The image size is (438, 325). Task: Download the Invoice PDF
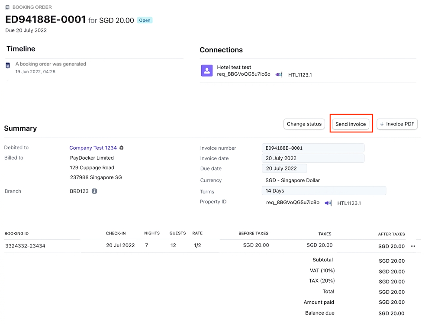pyautogui.click(x=397, y=124)
